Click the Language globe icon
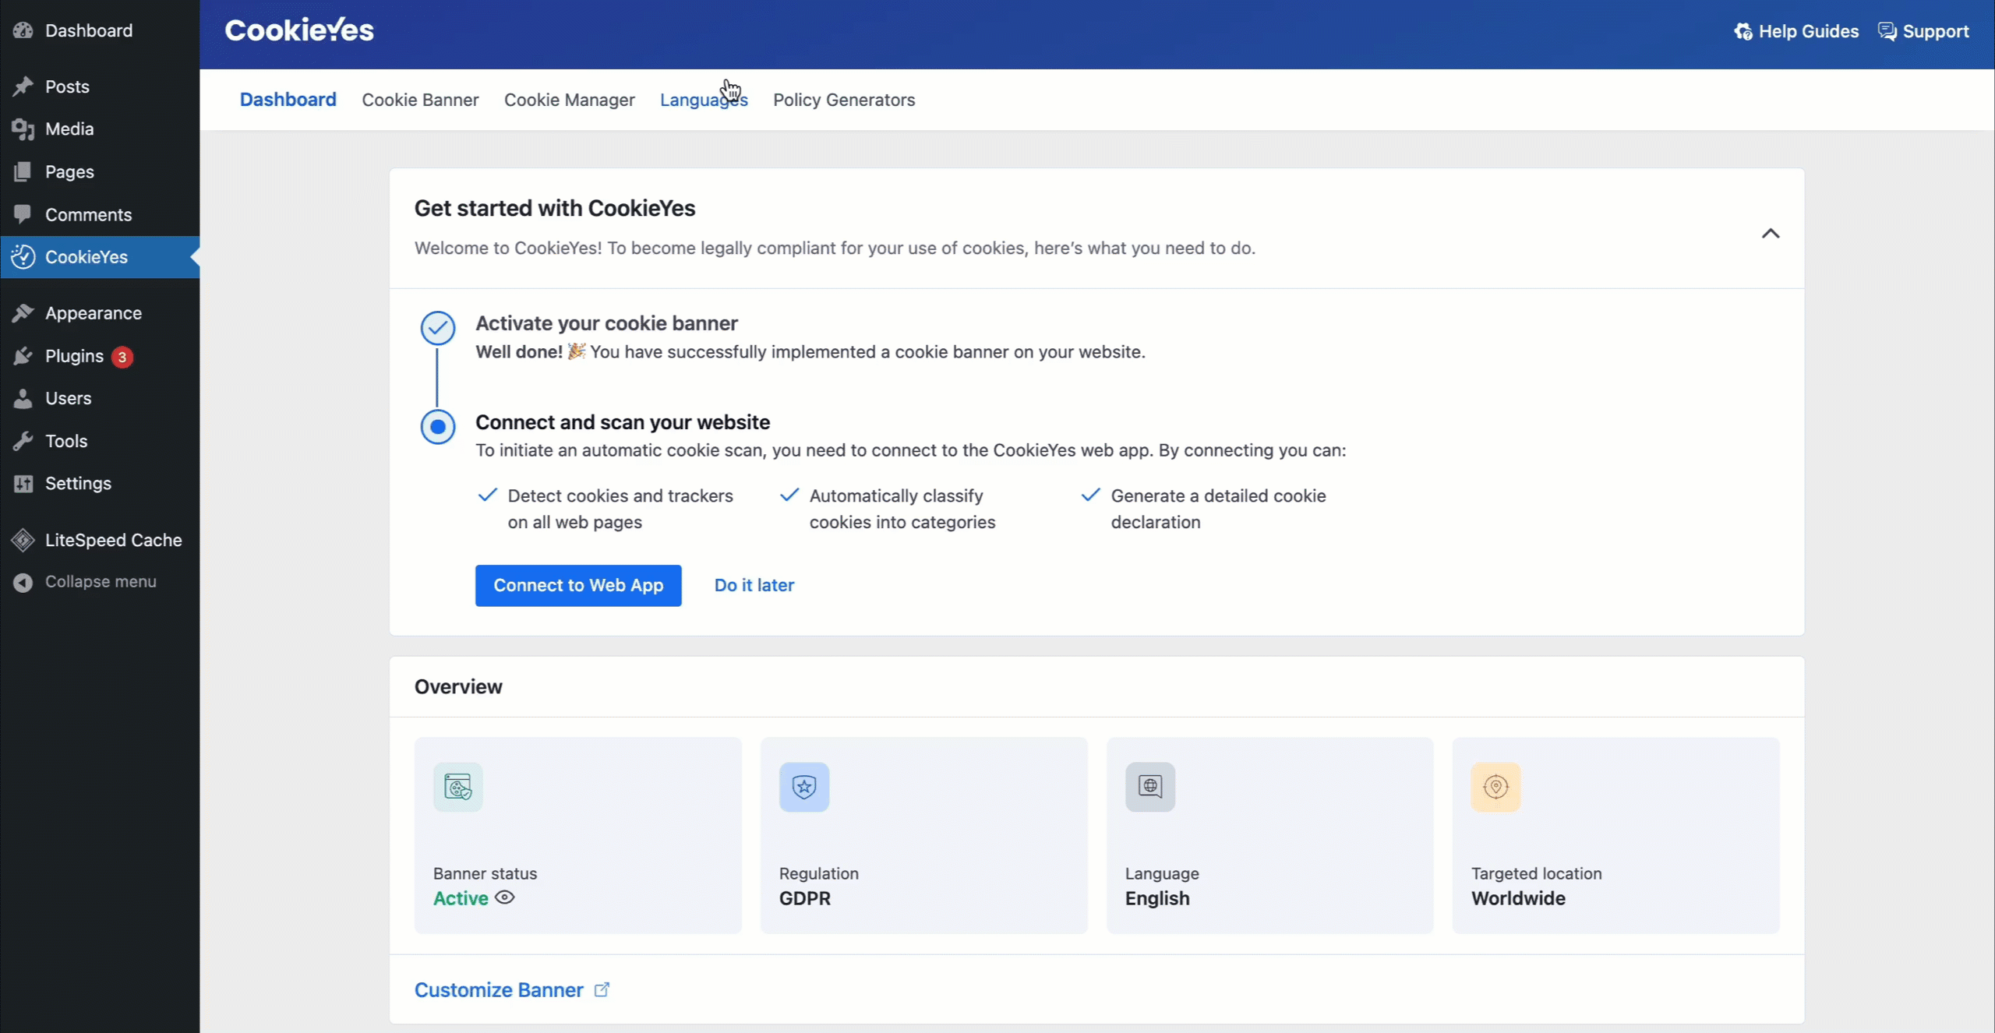 (x=1150, y=787)
